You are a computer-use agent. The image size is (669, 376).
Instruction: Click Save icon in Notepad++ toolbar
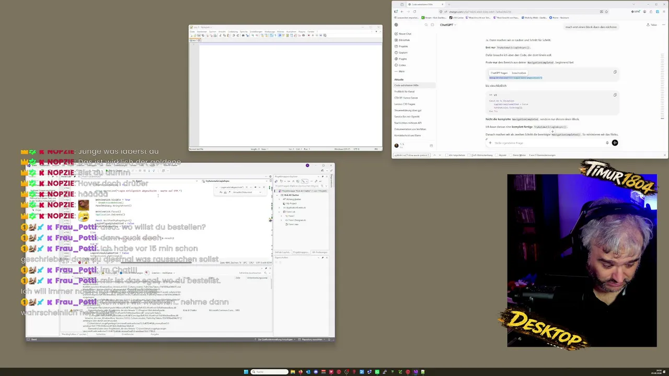(199, 36)
